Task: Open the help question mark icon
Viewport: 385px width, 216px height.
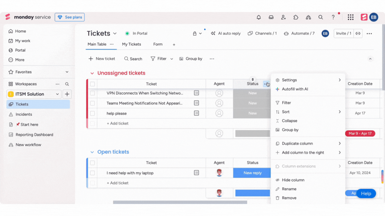Action: [x=333, y=17]
